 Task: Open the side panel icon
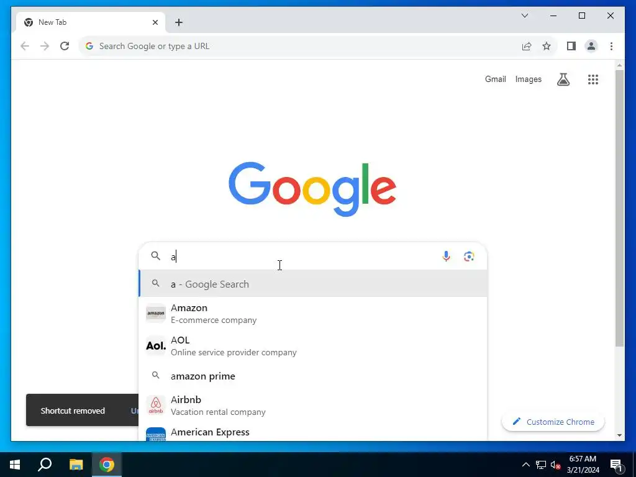[571, 46]
